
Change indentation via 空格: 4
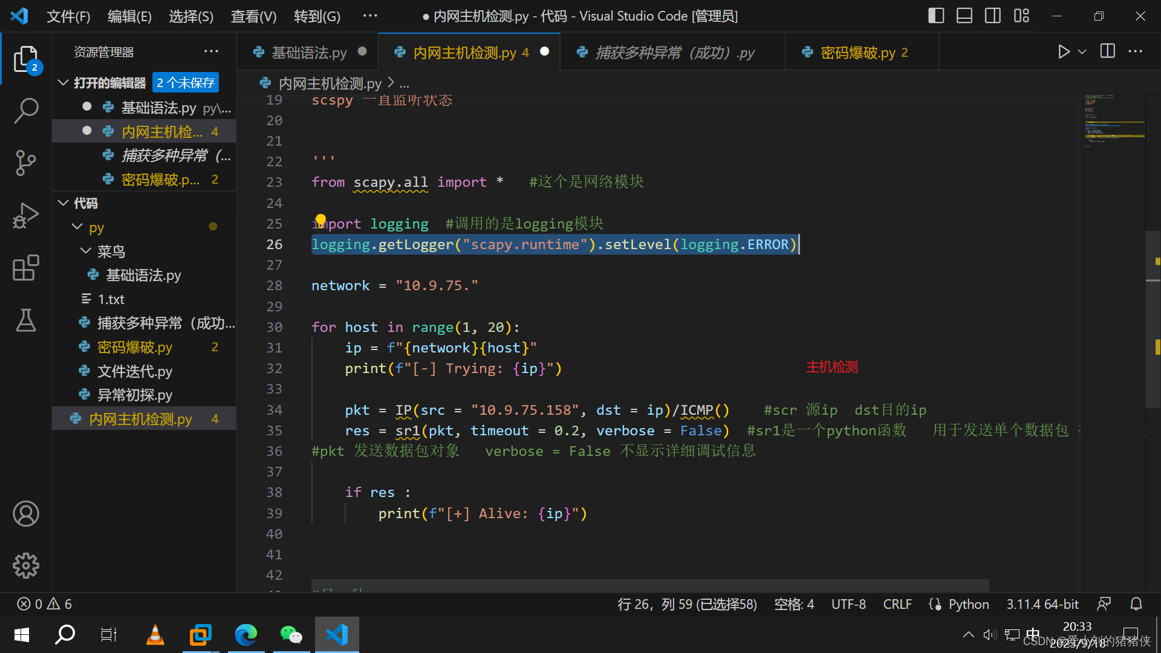click(x=794, y=604)
